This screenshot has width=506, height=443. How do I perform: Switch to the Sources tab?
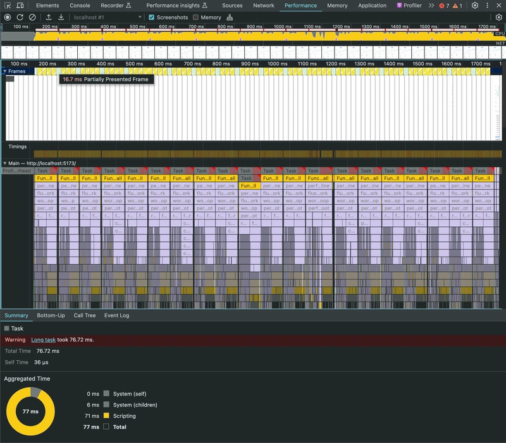232,6
